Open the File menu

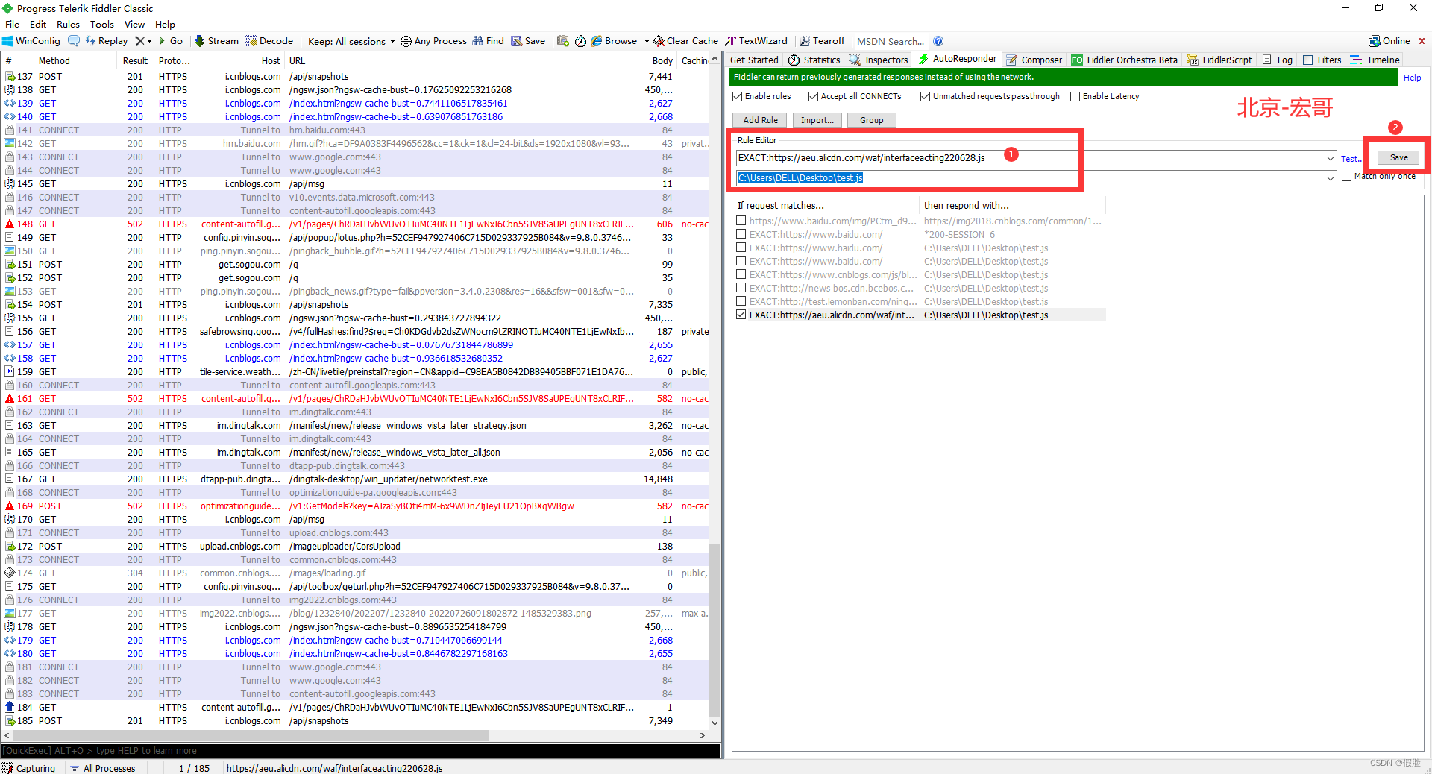pos(12,25)
